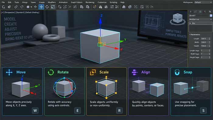Screen dimensions: 213x120
Task: Open the Rendering menu
Action: [90, 2]
